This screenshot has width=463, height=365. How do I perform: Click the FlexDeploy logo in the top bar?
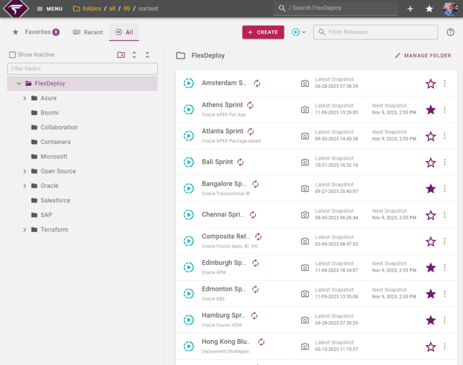pyautogui.click(x=16, y=8)
